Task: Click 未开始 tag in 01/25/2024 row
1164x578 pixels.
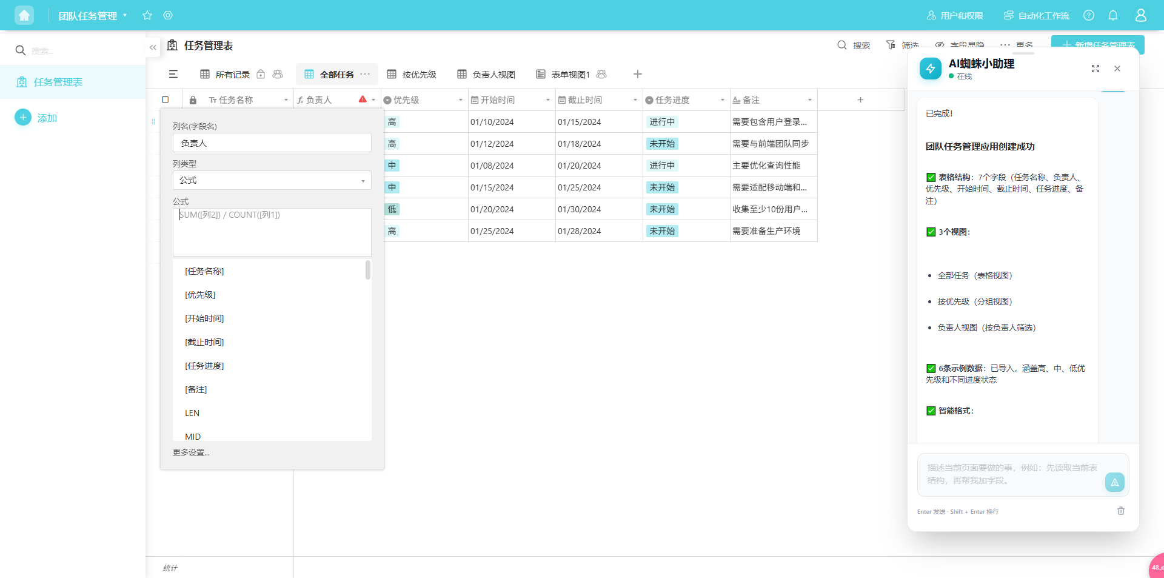Action: (x=662, y=231)
